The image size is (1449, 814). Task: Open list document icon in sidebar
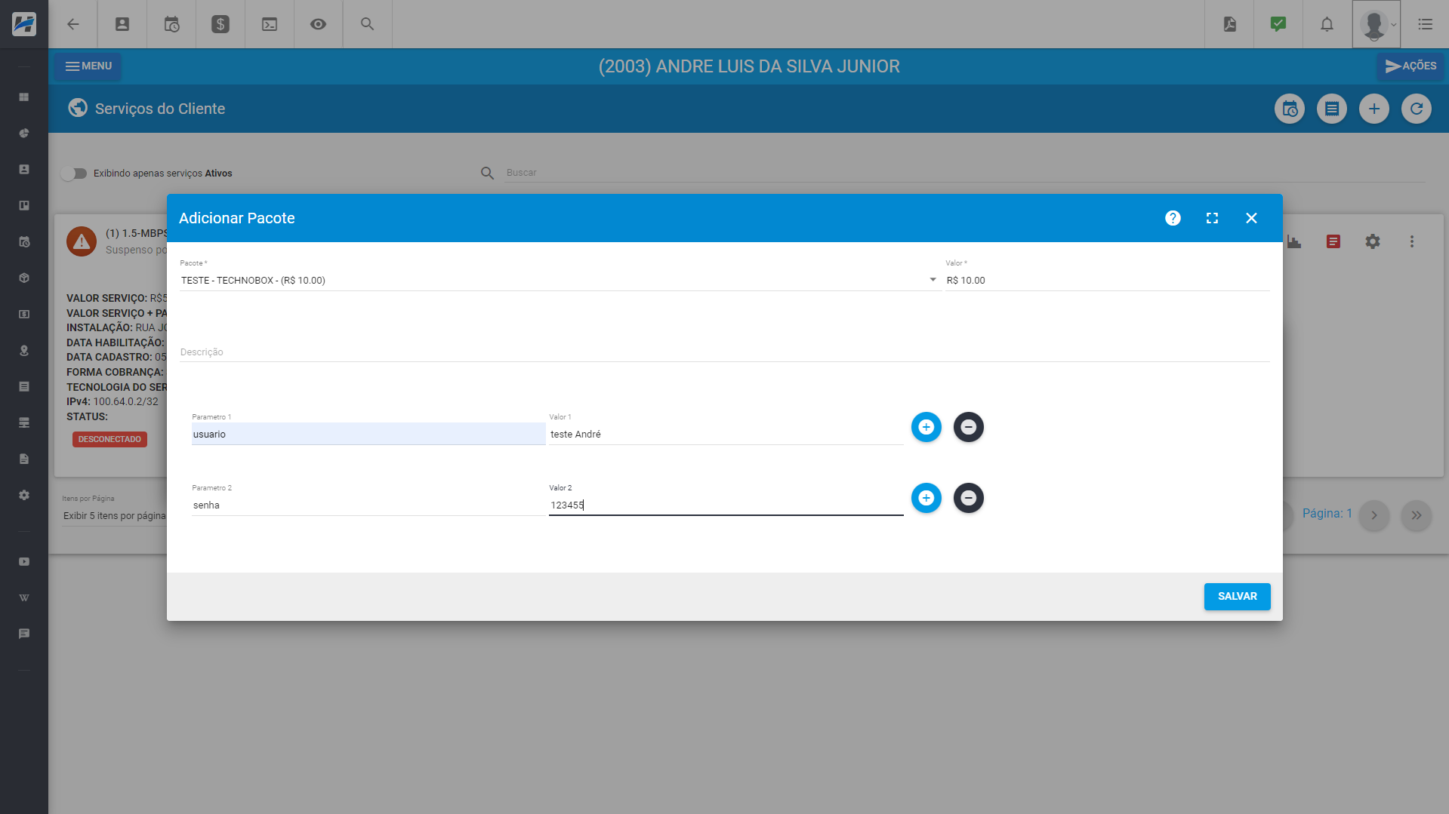pyautogui.click(x=24, y=387)
